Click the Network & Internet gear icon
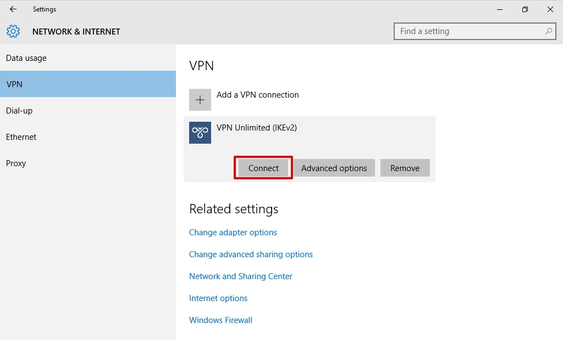 point(13,31)
